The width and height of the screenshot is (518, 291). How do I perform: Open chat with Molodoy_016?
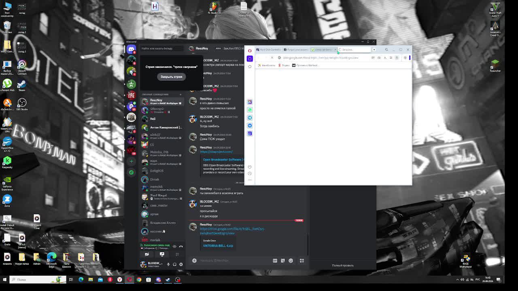tap(162, 154)
